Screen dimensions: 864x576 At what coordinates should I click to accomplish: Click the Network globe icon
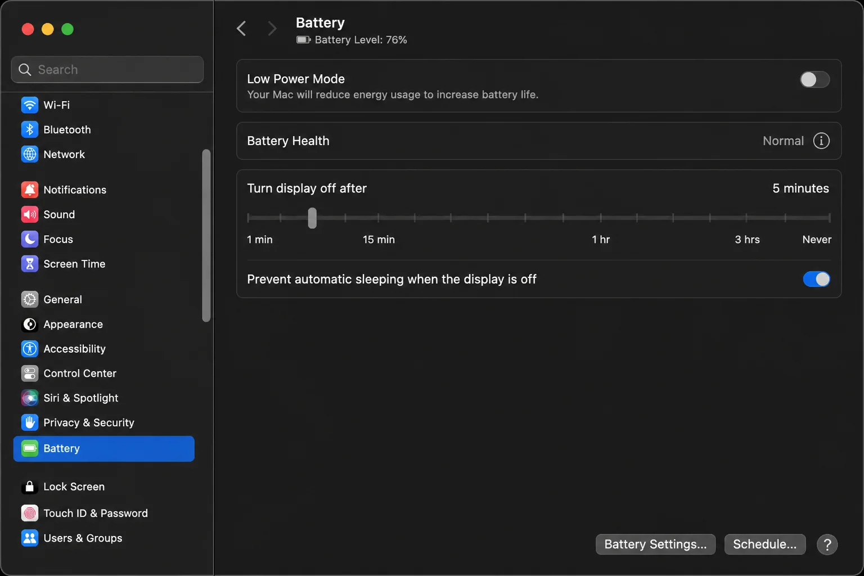[x=30, y=154]
